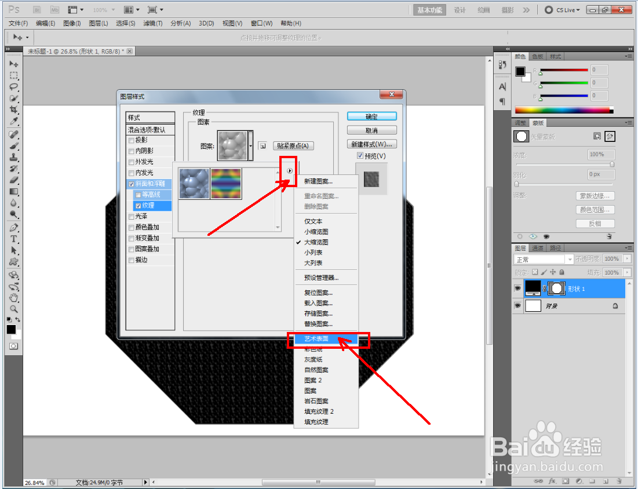Click the 基本功能 essentials workspace button
The width and height of the screenshot is (638, 489).
pos(429,10)
